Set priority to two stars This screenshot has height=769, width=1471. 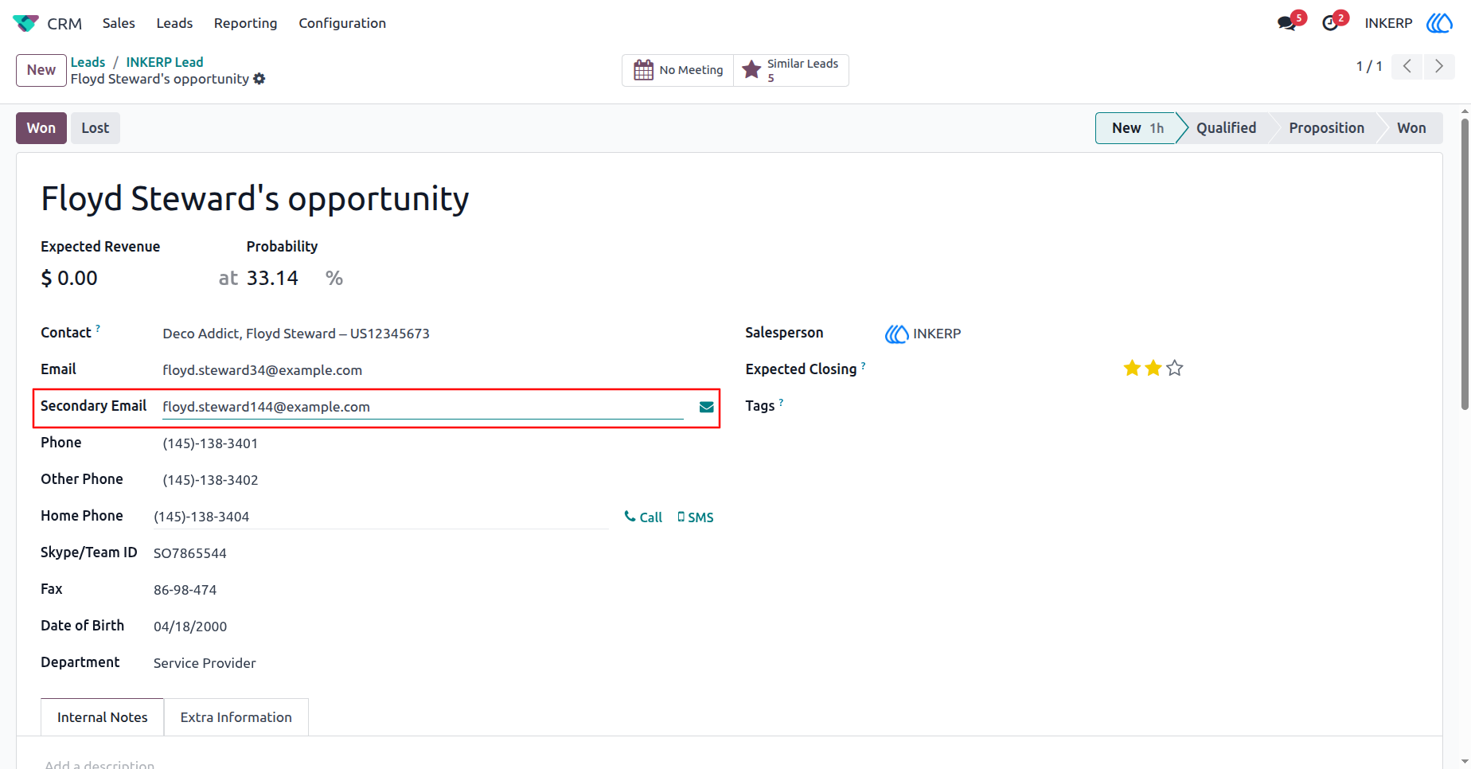point(1153,368)
